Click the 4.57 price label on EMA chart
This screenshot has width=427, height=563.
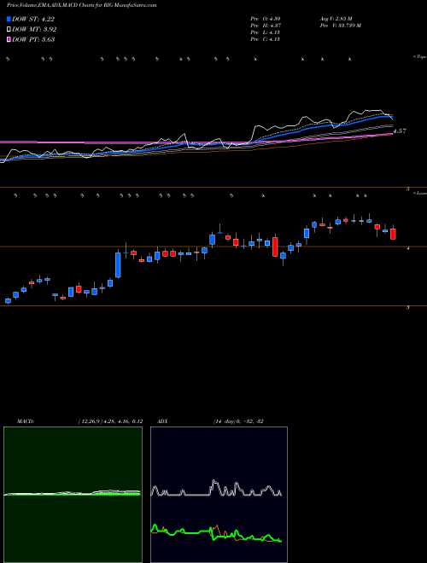[x=400, y=131]
